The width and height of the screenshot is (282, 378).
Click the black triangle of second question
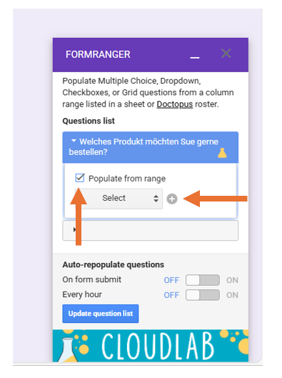(75, 229)
